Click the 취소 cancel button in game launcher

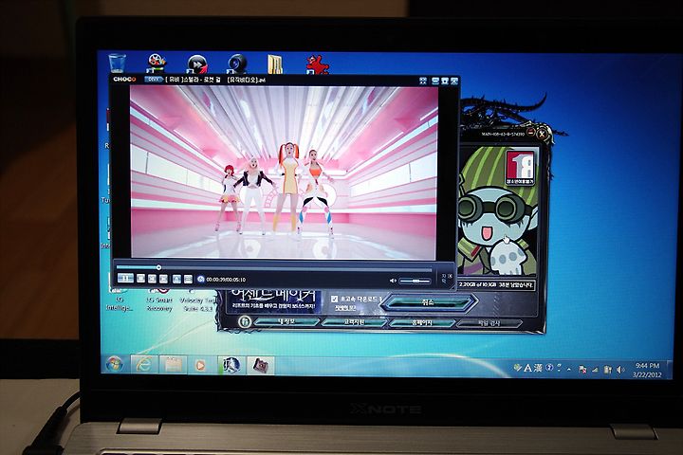coord(429,302)
